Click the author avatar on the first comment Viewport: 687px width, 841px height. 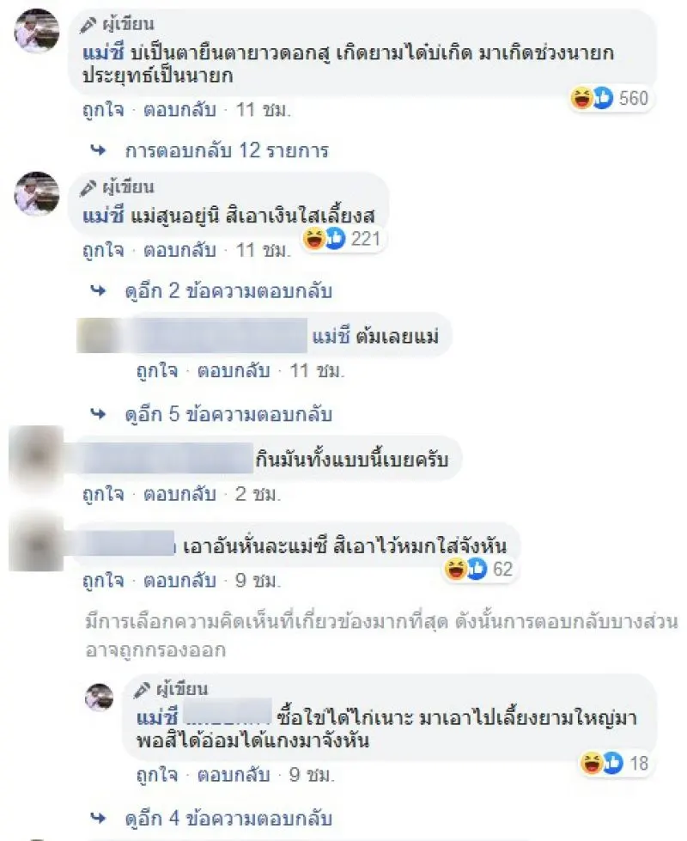(36, 31)
